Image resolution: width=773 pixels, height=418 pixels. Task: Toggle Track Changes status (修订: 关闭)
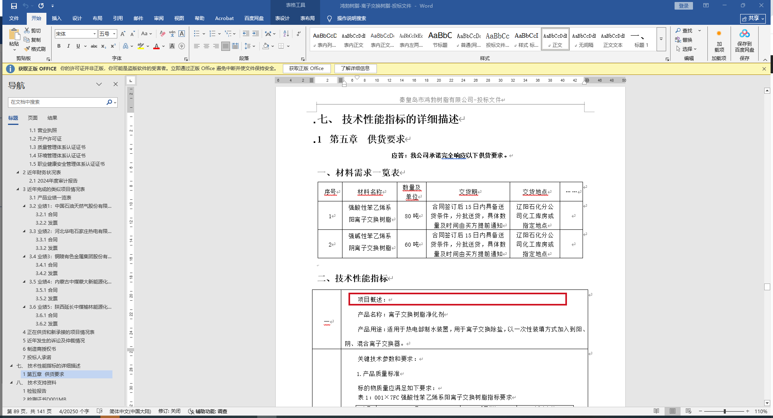(170, 411)
